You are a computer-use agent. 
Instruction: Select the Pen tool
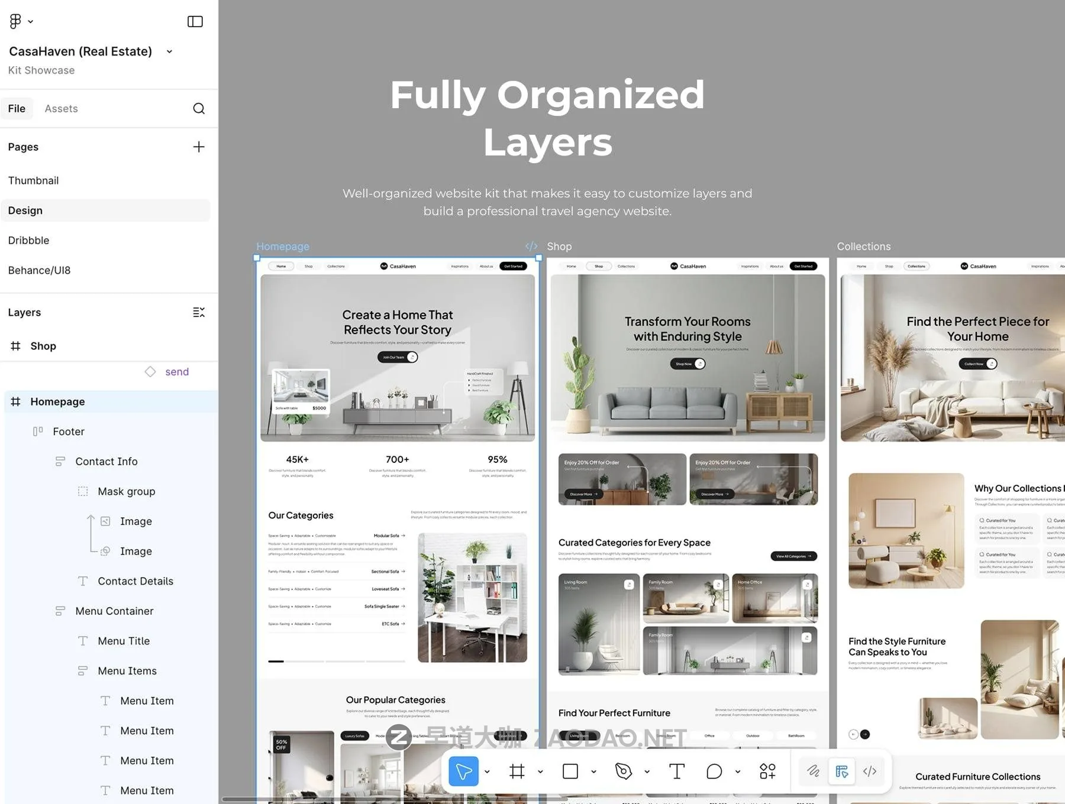624,771
